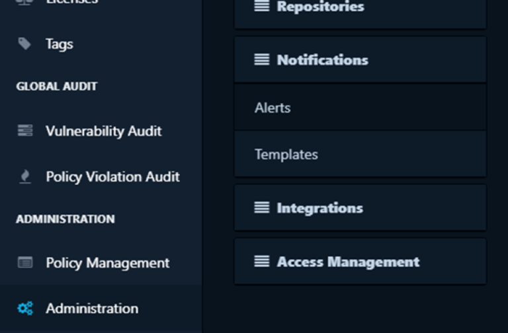Expand the Access Management section

point(360,262)
